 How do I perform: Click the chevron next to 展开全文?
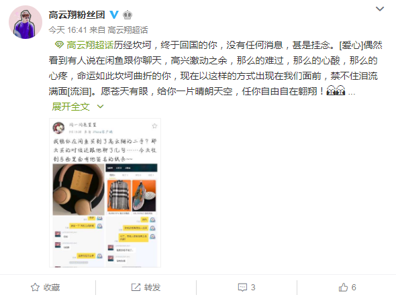pos(100,107)
